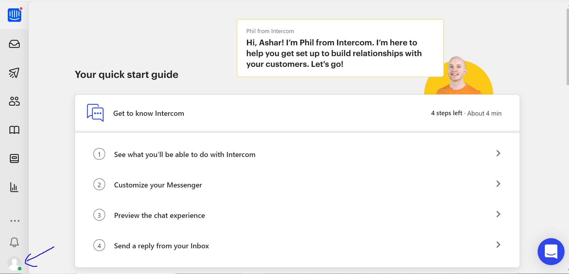Screen dimensions: 569x274
Task: Open the Intercom Messenger launcher
Action: pyautogui.click(x=551, y=251)
